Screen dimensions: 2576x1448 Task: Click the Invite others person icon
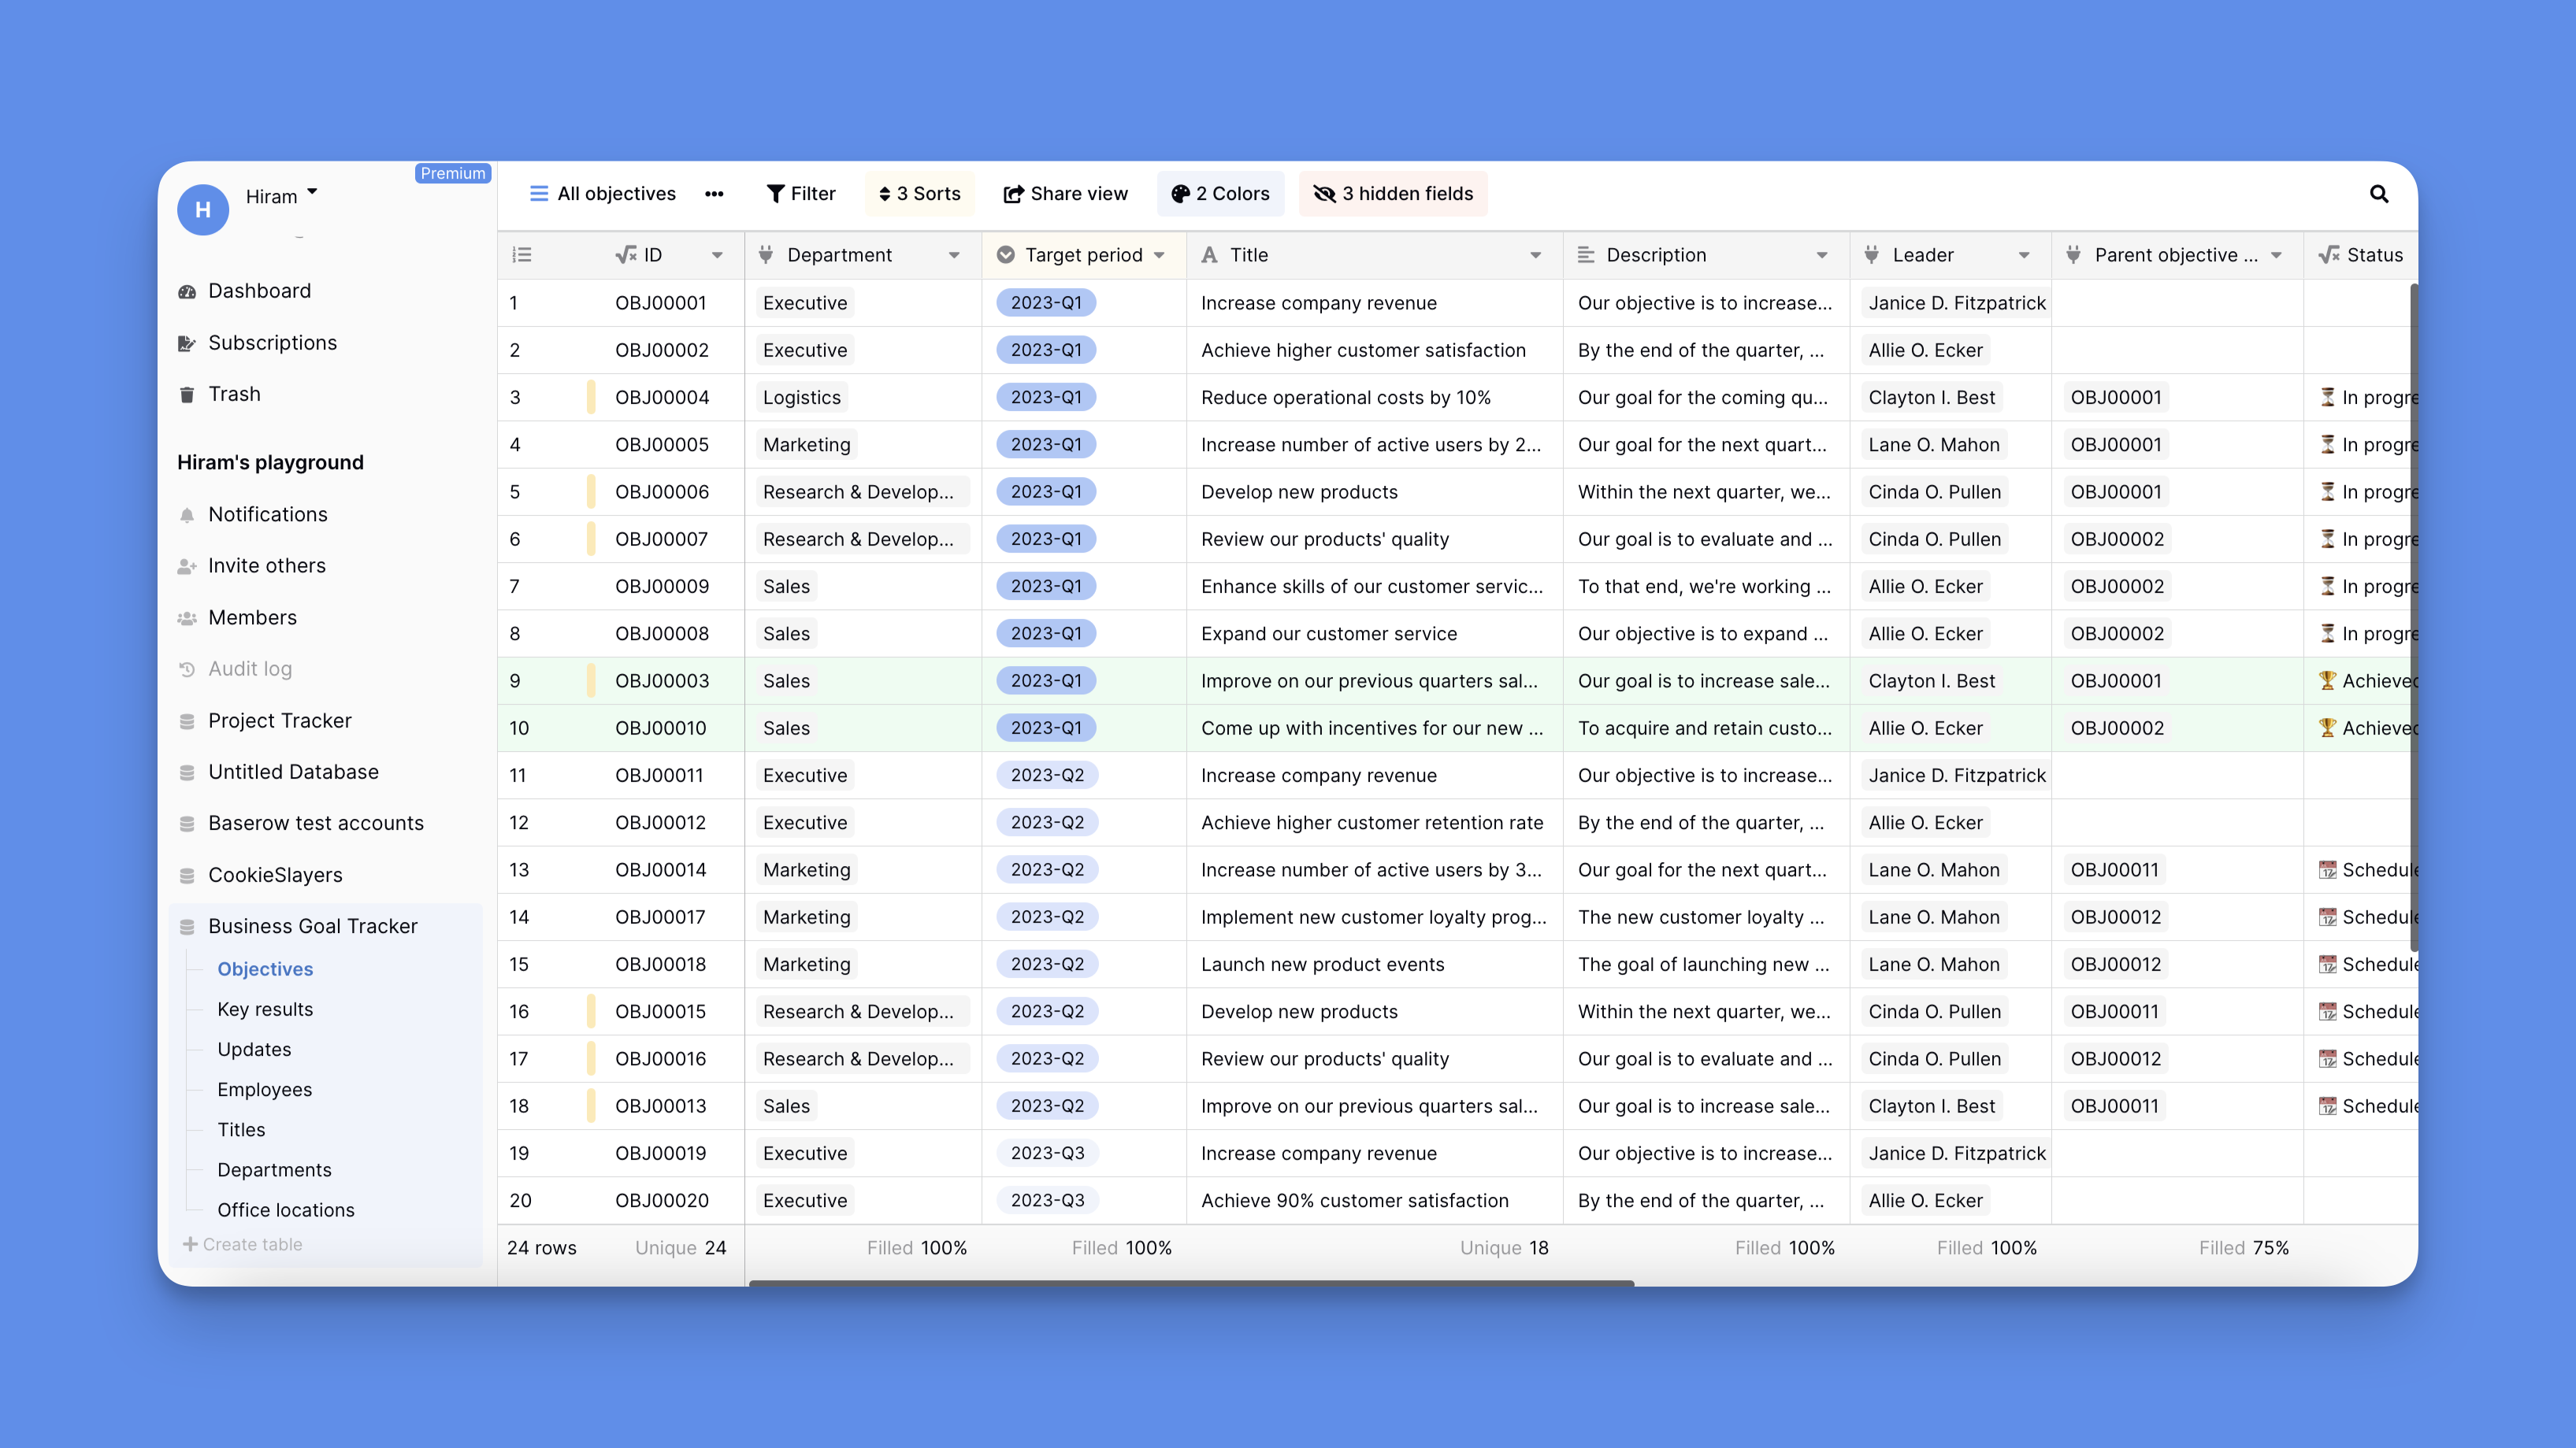[x=187, y=565]
